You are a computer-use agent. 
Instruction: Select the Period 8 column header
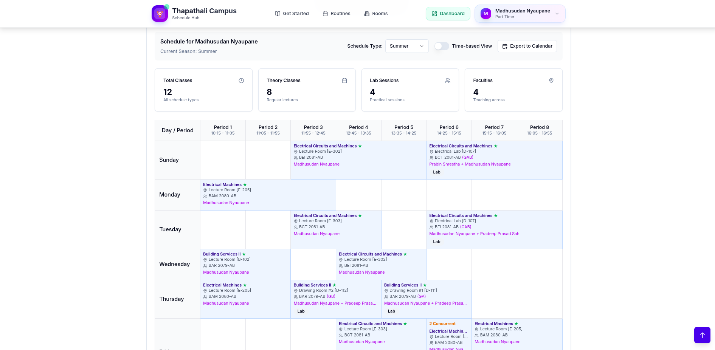[540, 130]
